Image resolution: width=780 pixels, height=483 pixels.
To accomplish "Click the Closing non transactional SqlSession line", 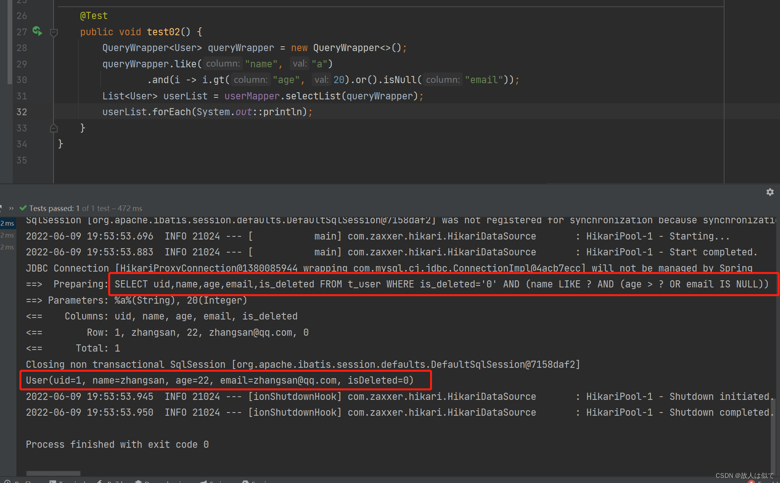I will click(x=303, y=365).
